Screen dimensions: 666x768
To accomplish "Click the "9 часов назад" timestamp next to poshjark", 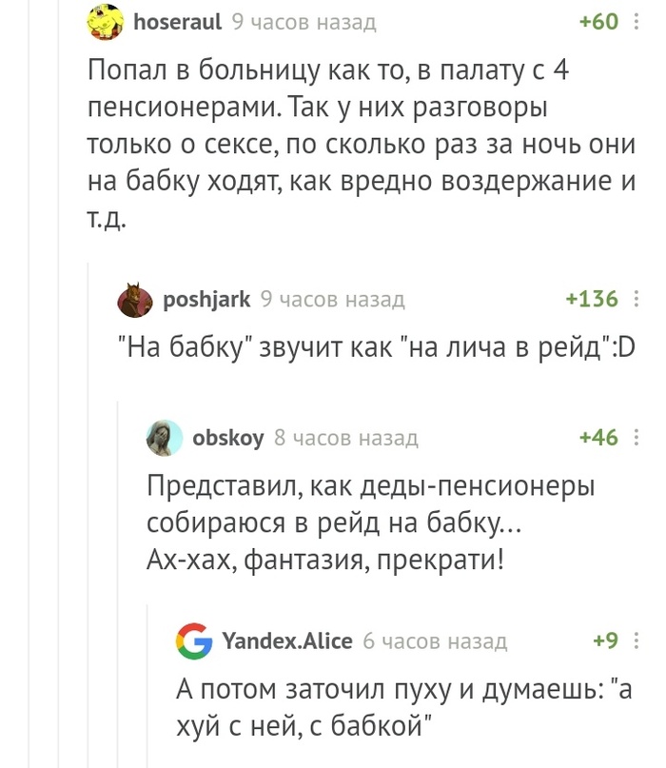I will point(333,301).
